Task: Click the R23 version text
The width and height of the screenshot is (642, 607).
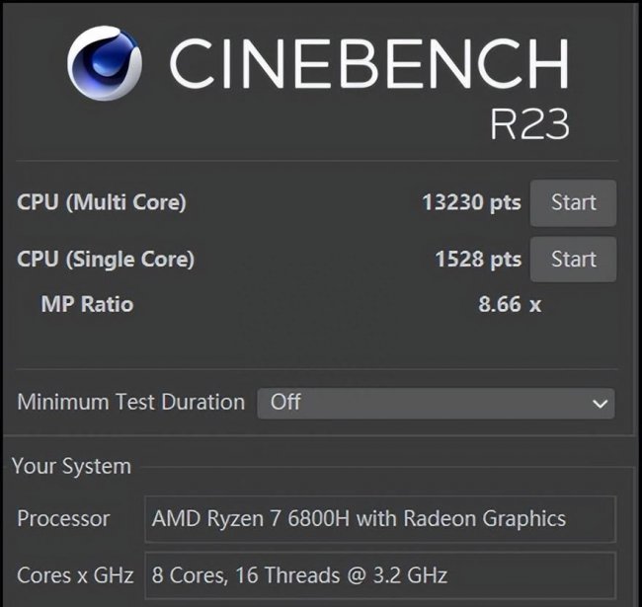Action: coord(529,124)
